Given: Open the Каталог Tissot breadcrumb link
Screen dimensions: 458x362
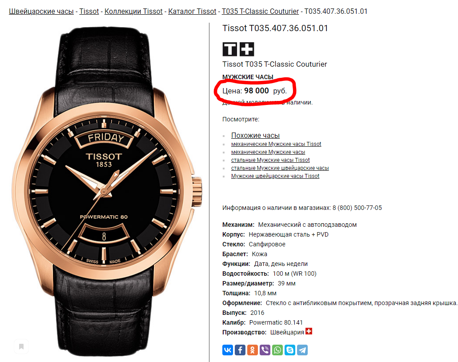Looking at the screenshot, I should tap(192, 12).
